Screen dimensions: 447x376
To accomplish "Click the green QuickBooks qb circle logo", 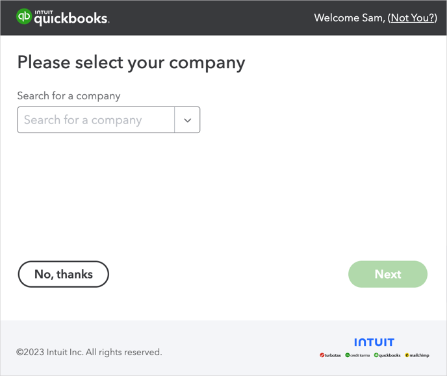I will pos(24,17).
